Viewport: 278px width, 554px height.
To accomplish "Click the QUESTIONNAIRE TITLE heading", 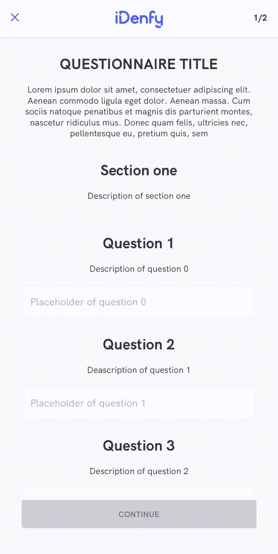I will pos(139,64).
